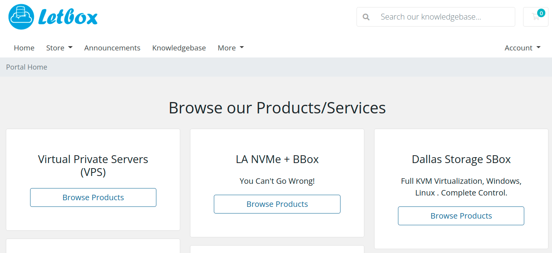Click 'Browse our Products/Services' heading
Image resolution: width=552 pixels, height=253 pixels.
(x=277, y=108)
